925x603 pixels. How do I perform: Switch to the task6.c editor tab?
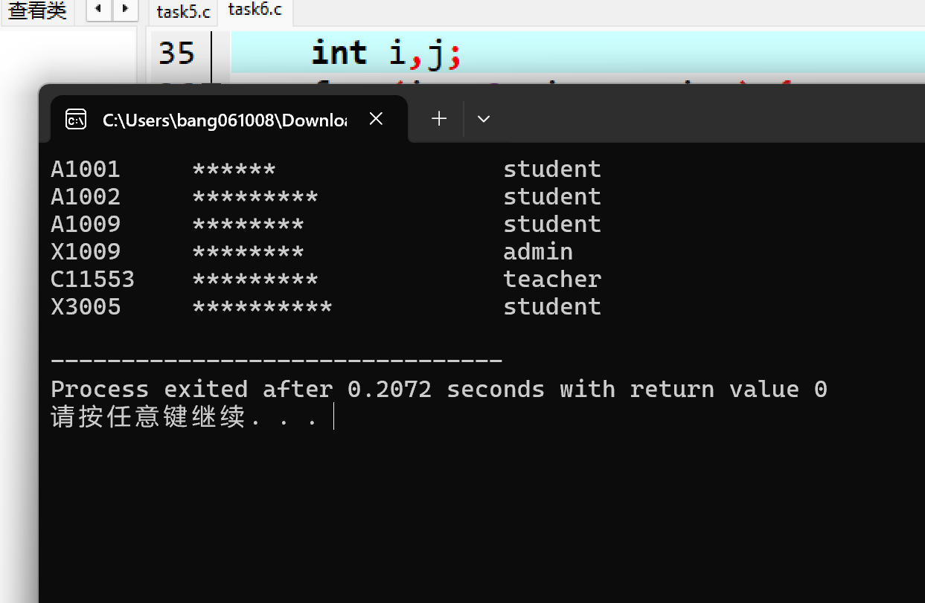click(x=255, y=10)
